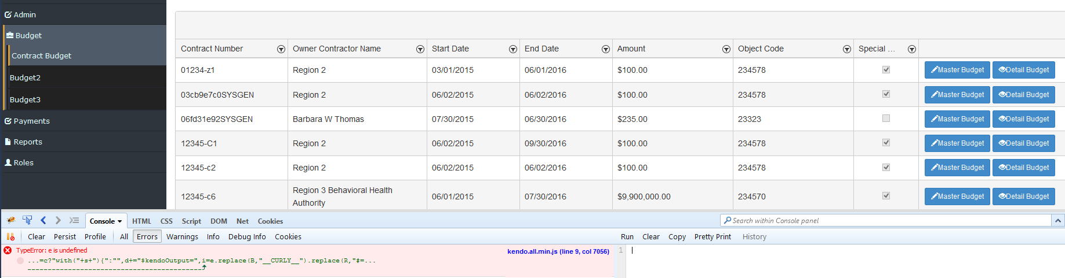Switch to the Firebug Net tab
This screenshot has height=278, width=1065.
(x=242, y=221)
